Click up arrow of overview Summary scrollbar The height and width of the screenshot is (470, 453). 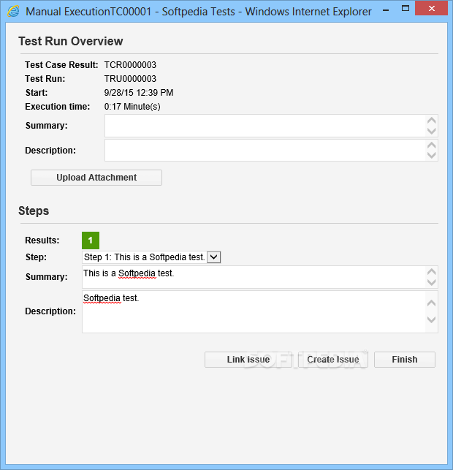tap(431, 120)
